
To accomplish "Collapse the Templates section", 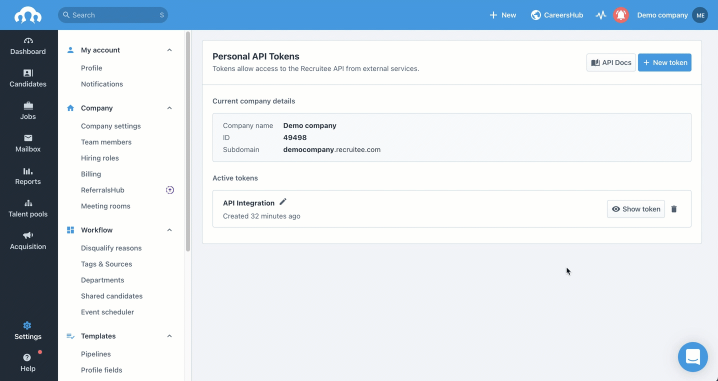I will [169, 336].
